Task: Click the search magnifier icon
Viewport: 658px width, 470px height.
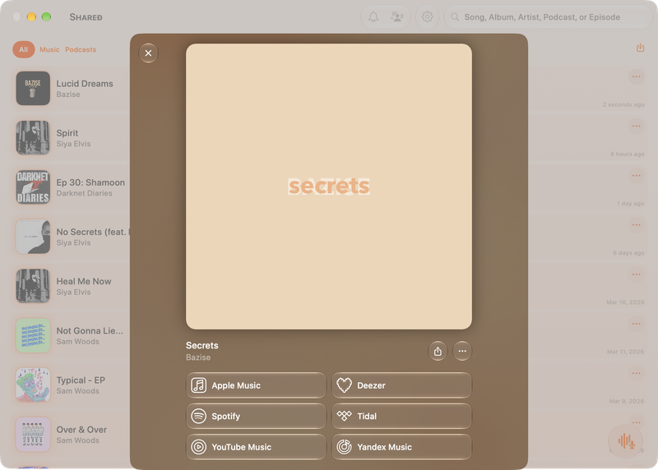Action: point(455,17)
